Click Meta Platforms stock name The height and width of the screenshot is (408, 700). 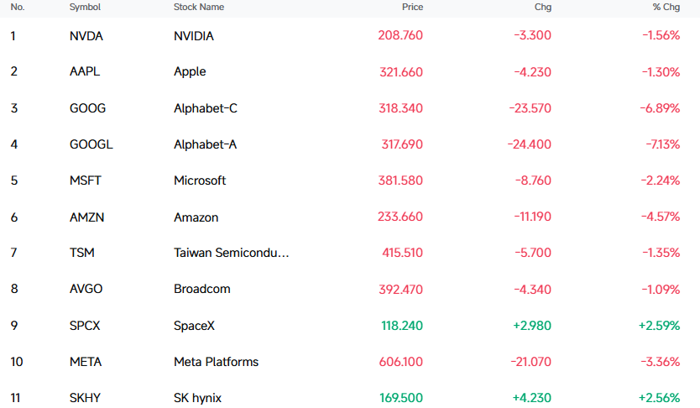pos(216,362)
